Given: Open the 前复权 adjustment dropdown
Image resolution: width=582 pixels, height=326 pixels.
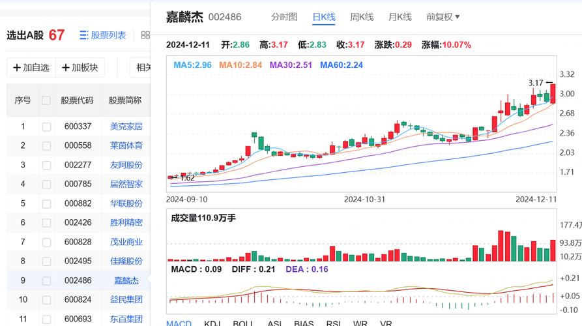Looking at the screenshot, I should 443,17.
